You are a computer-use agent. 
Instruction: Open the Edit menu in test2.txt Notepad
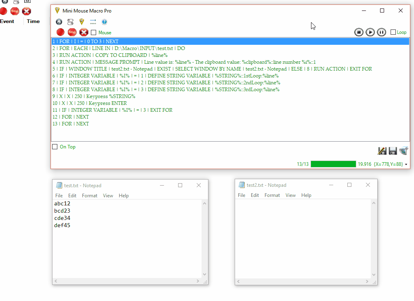(x=255, y=195)
